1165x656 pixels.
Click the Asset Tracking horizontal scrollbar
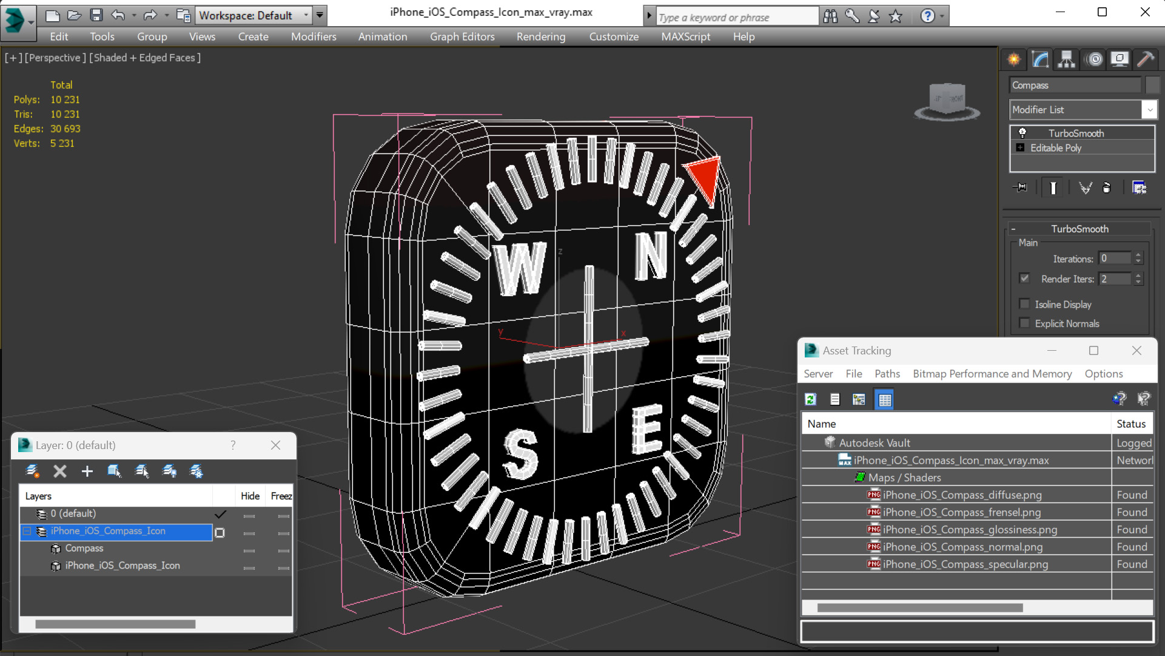(920, 607)
